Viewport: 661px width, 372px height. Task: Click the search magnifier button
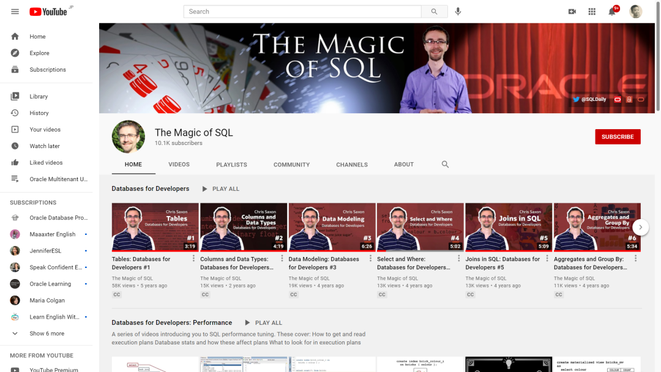coord(434,12)
